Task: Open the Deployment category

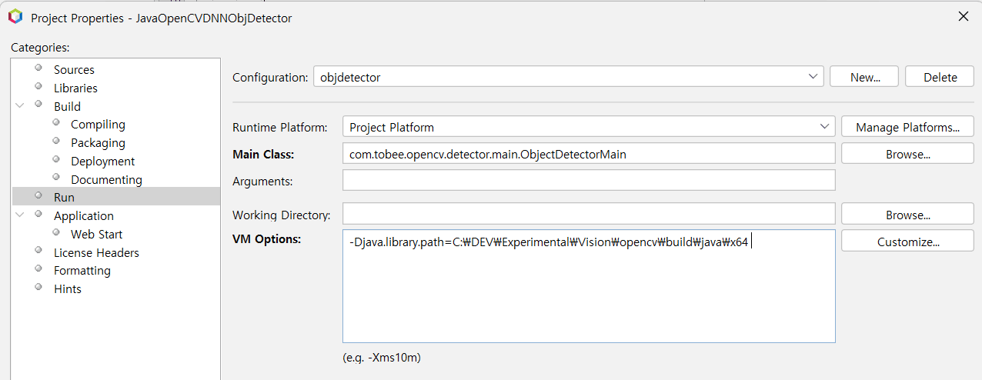Action: pyautogui.click(x=102, y=162)
